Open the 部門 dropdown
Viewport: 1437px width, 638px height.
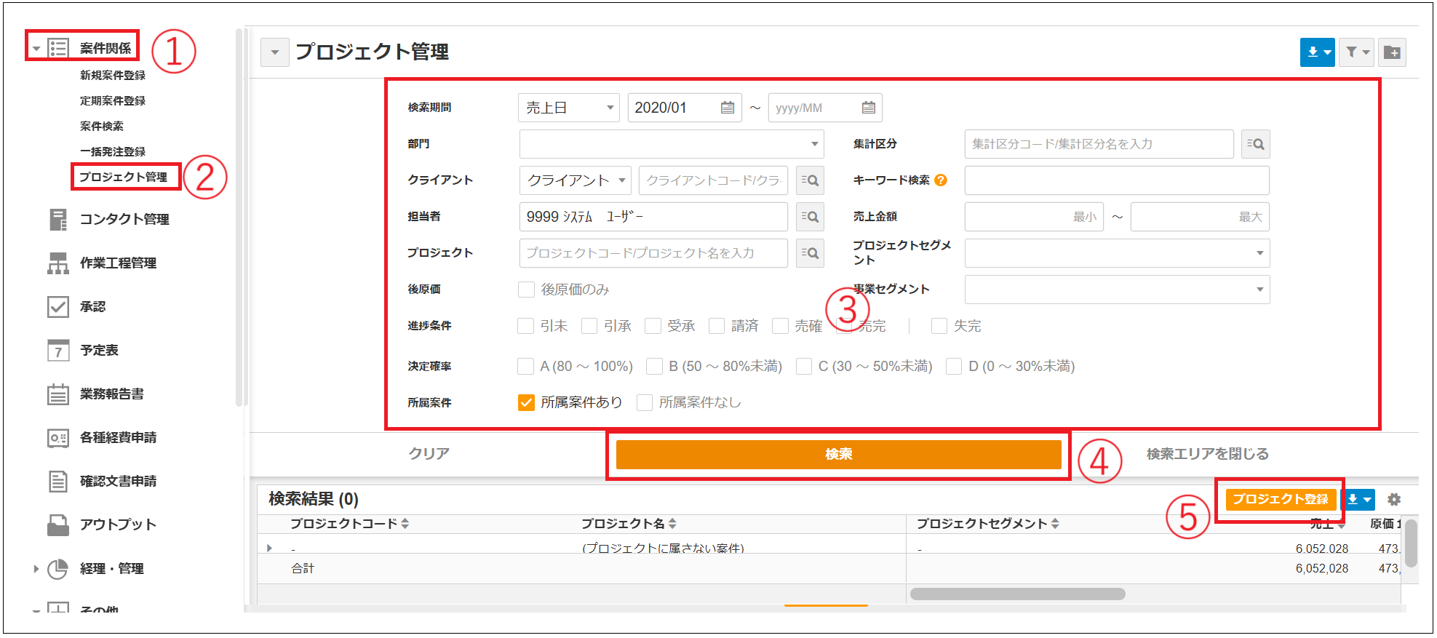tap(672, 144)
